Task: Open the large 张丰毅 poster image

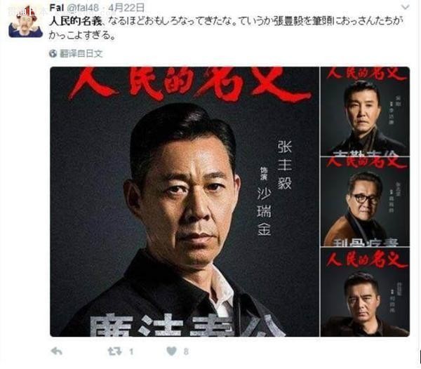Action: (x=185, y=201)
